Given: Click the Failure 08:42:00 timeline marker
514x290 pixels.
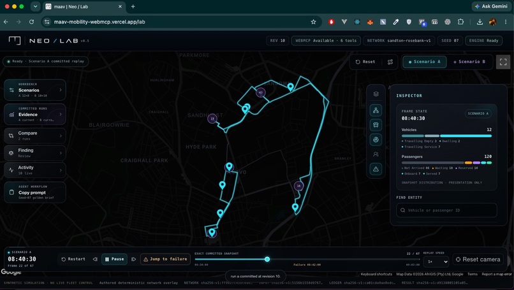Looking at the screenshot, I should point(307,265).
